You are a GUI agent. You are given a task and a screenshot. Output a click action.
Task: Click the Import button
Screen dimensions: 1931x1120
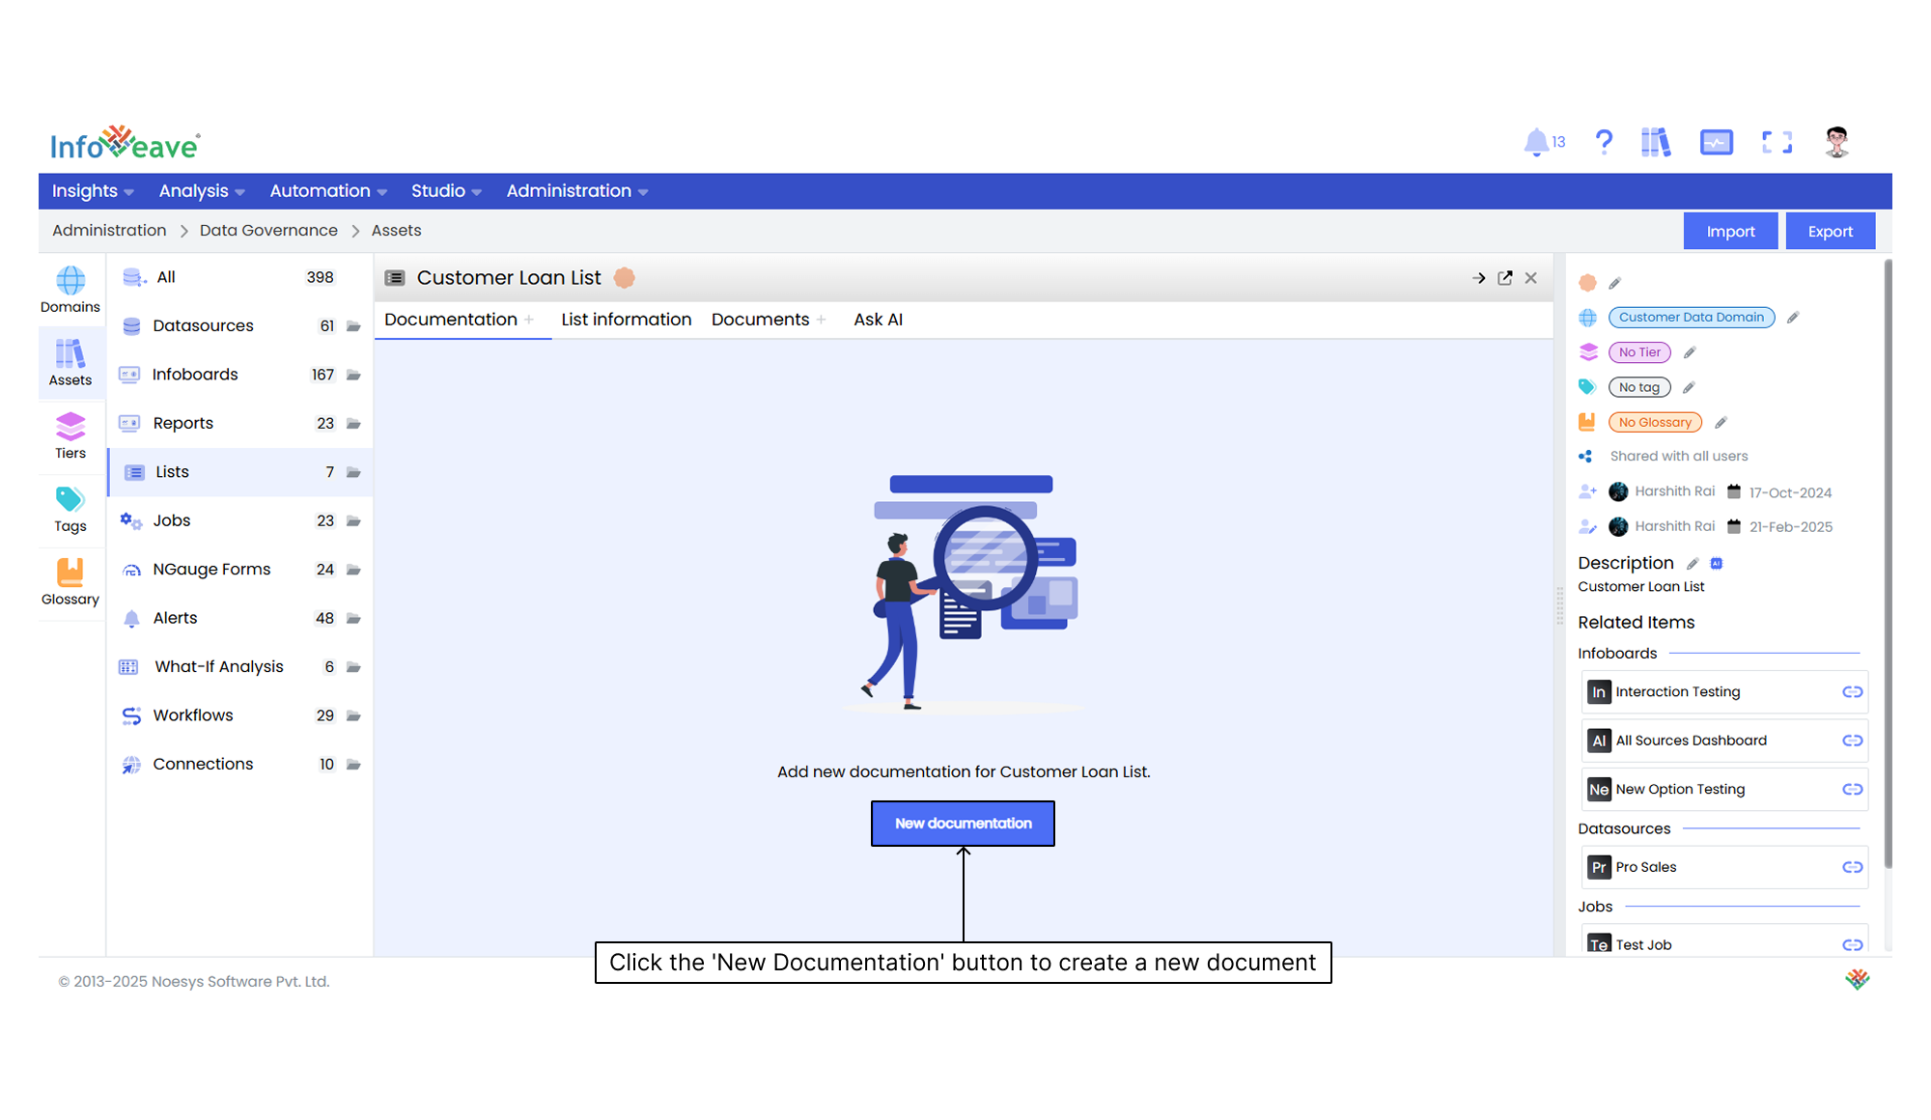[x=1730, y=232]
